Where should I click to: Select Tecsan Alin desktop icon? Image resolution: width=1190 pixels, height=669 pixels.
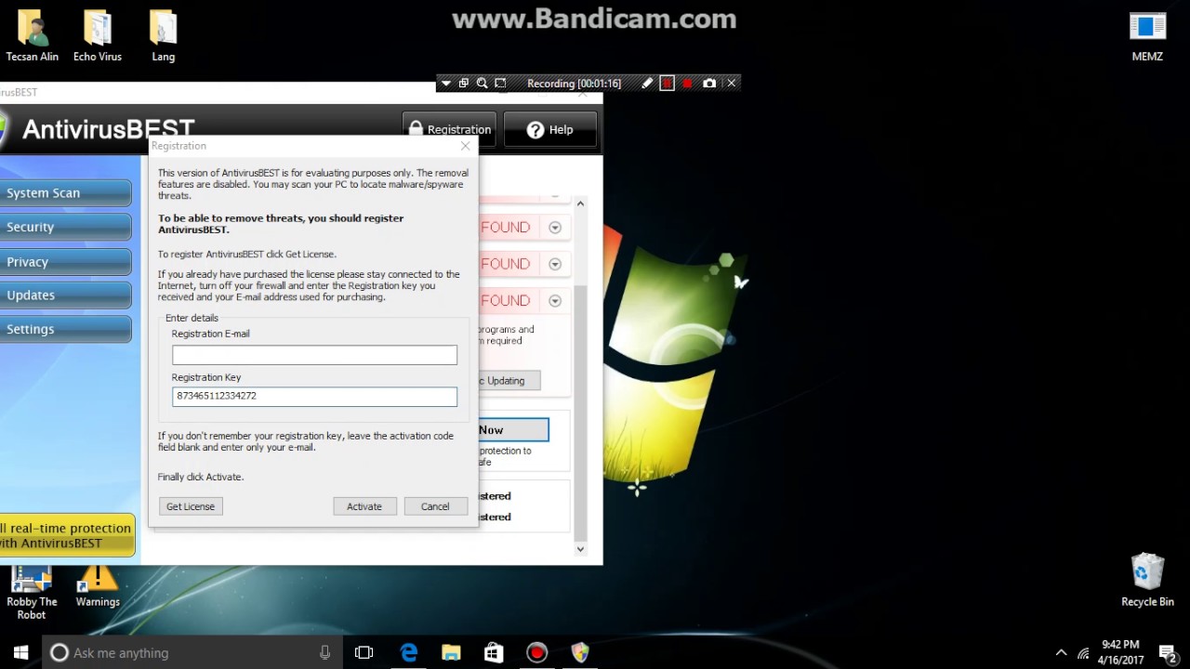point(33,37)
